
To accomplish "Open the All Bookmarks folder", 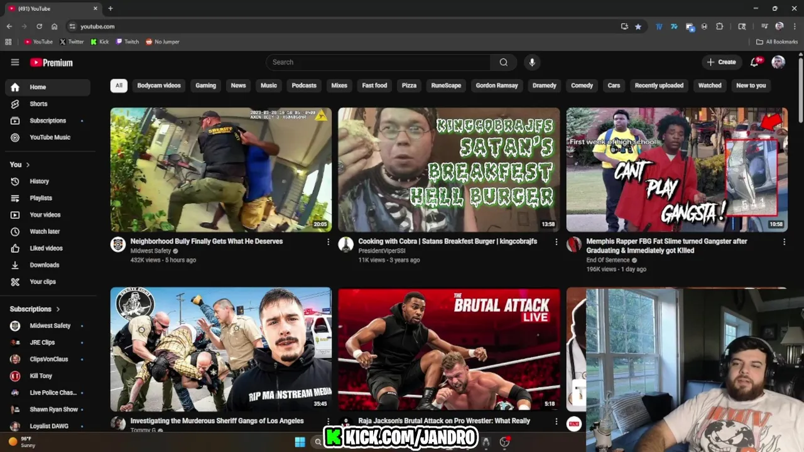I will 777,42.
